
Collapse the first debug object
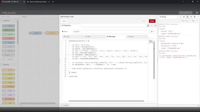[160, 29]
